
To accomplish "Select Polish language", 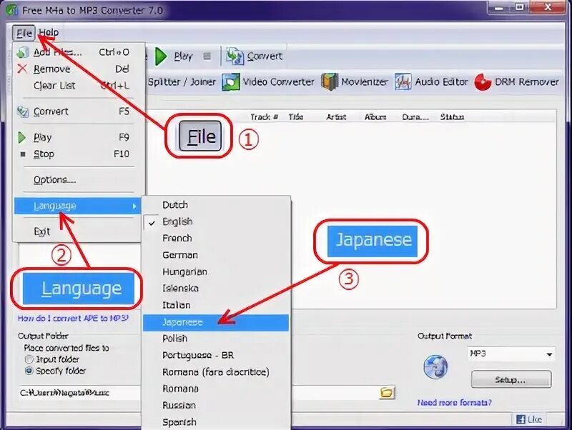I will pos(216,339).
